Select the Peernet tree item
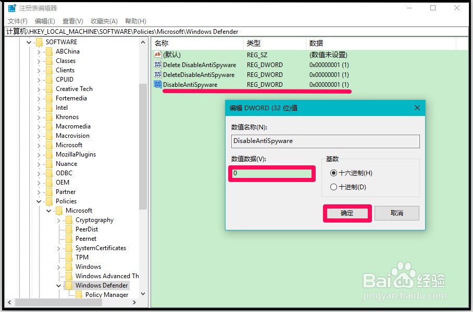The image size is (473, 312). pyautogui.click(x=86, y=239)
